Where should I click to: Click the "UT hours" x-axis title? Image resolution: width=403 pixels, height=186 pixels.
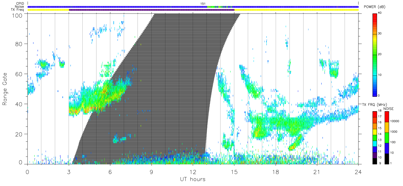click(193, 179)
